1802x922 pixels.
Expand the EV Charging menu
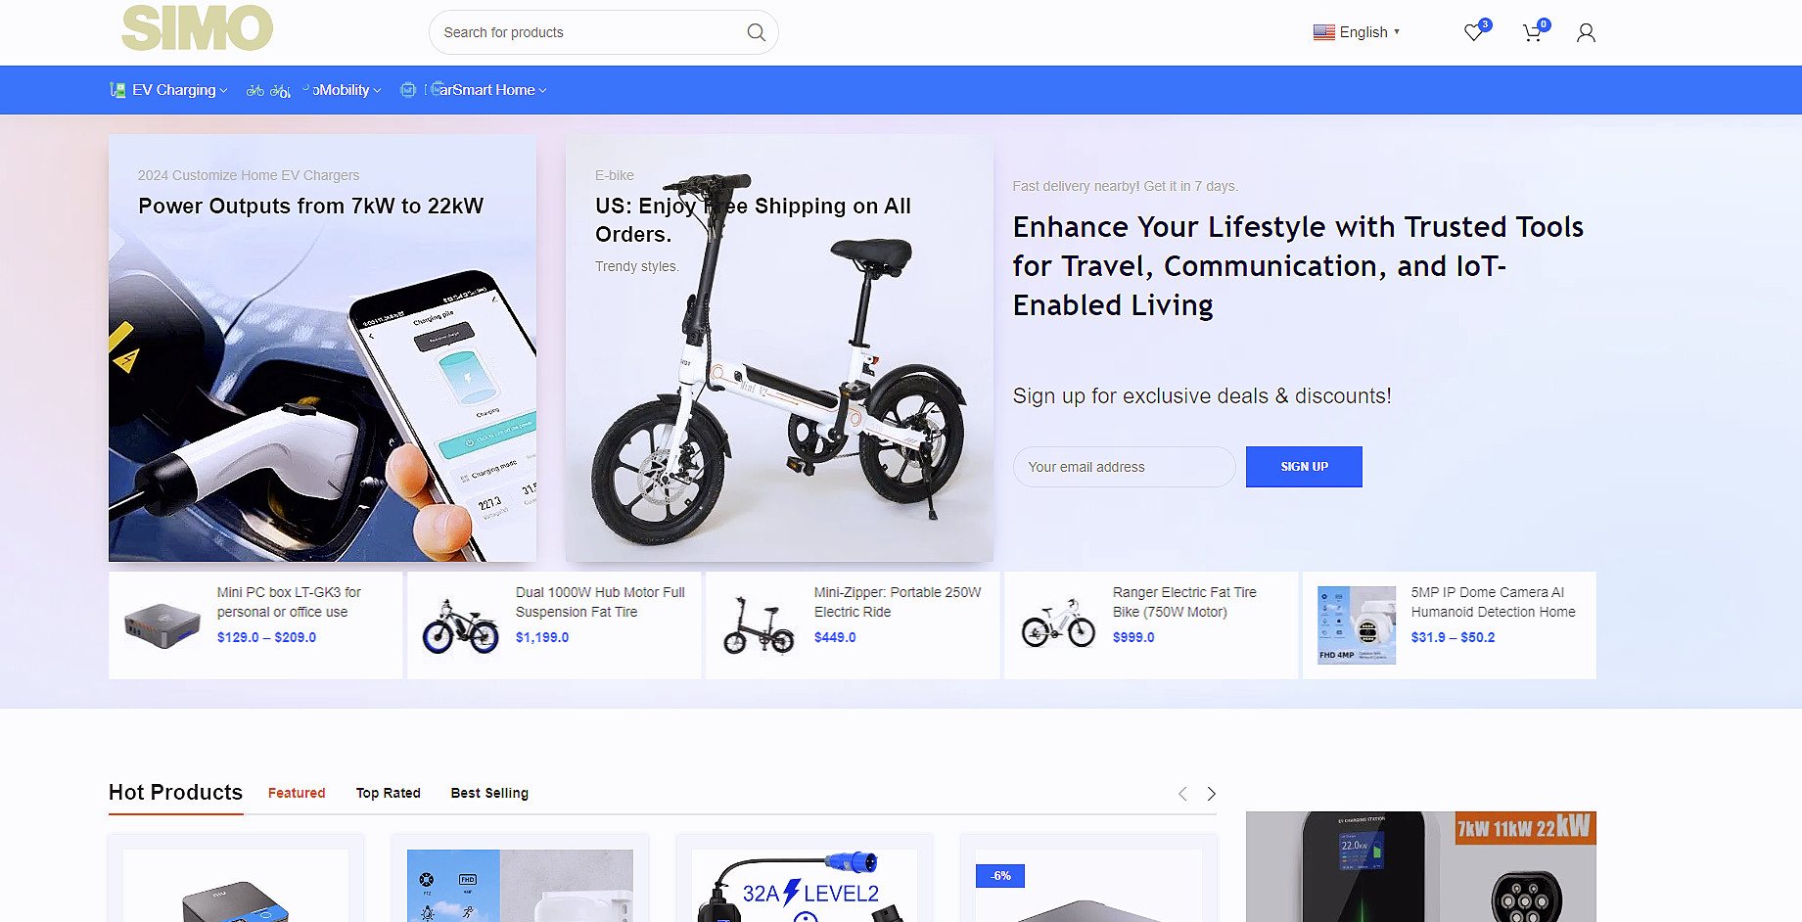180,90
